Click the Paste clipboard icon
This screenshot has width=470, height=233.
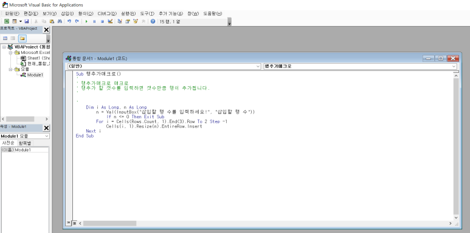[x=52, y=21]
